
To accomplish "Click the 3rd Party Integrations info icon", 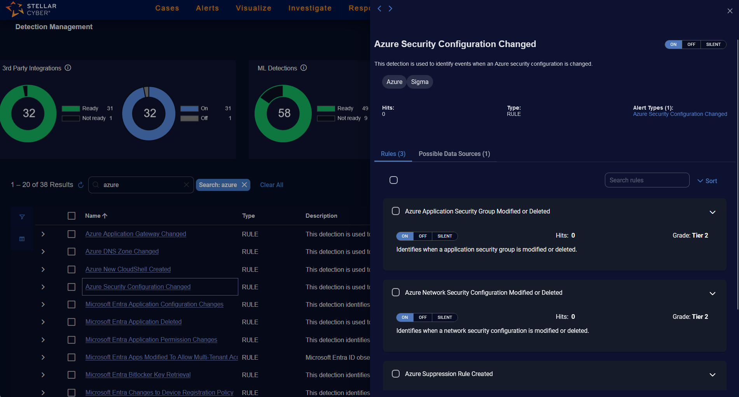I will click(x=68, y=68).
